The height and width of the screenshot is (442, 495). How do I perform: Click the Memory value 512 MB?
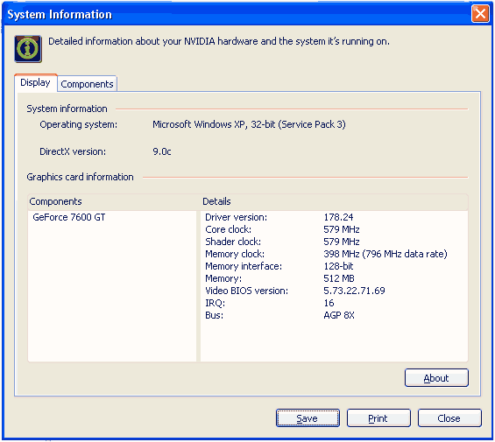339,278
